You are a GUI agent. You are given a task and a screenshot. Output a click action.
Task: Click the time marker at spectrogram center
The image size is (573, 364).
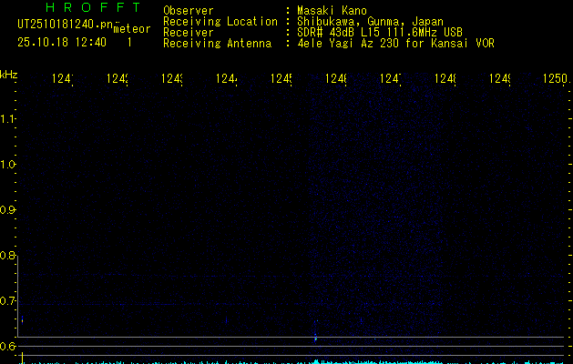(281, 80)
